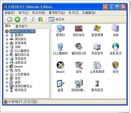This screenshot has height=113, width=131.
Task: Expand the 머더보드 tree node
Action: click(7, 39)
